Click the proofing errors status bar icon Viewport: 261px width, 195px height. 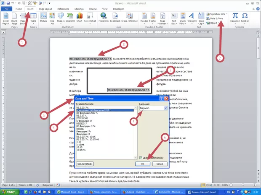click(37, 185)
